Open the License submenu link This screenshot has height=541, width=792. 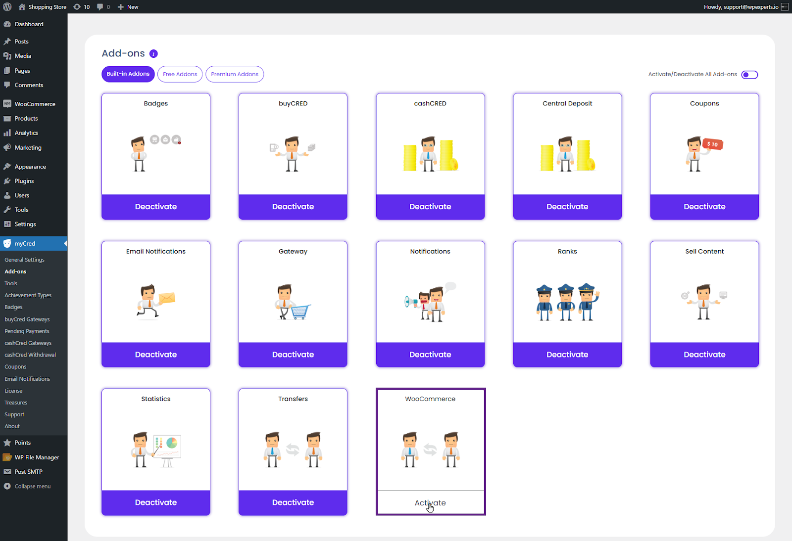[x=13, y=391]
